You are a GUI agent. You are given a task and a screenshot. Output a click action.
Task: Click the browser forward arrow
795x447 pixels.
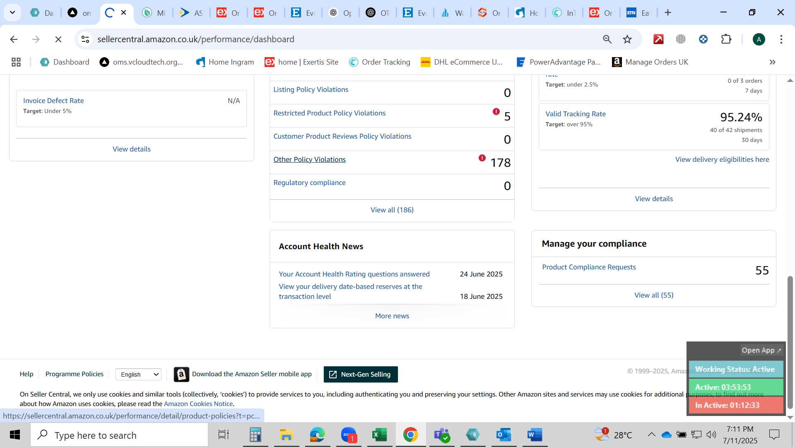(x=36, y=39)
